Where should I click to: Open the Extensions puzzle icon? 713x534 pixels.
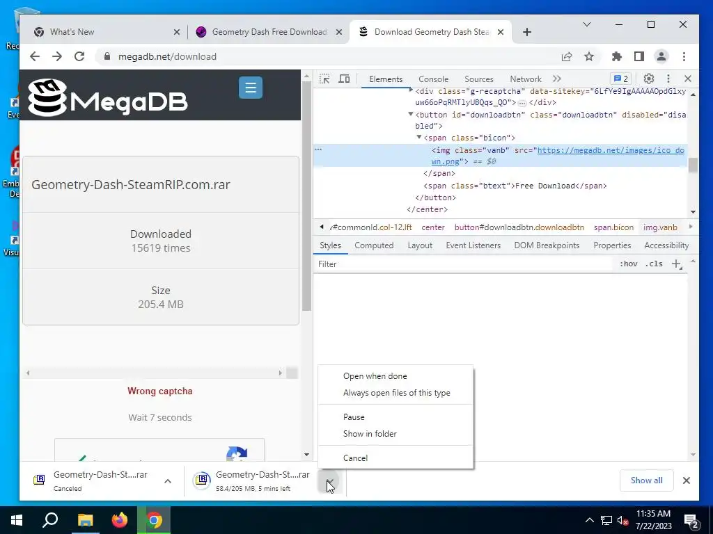point(617,56)
